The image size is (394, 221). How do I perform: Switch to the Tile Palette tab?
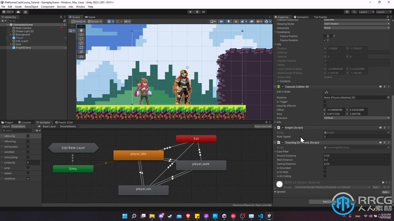click(x=320, y=17)
